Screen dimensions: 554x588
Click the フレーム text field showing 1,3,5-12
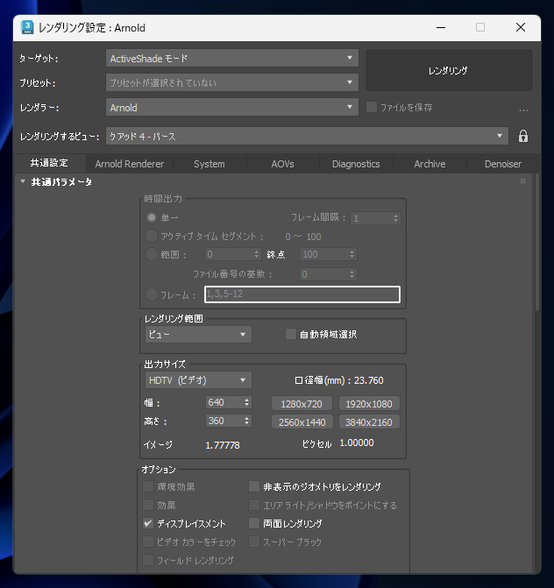click(302, 294)
